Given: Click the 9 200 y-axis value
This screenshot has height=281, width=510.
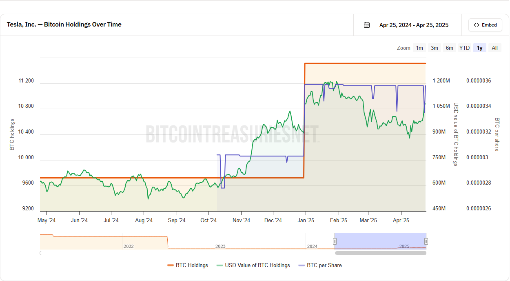Looking at the screenshot, I should [27, 209].
